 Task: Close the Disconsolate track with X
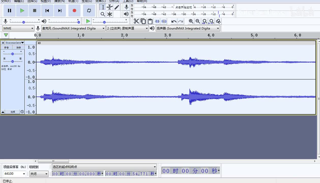3,43
